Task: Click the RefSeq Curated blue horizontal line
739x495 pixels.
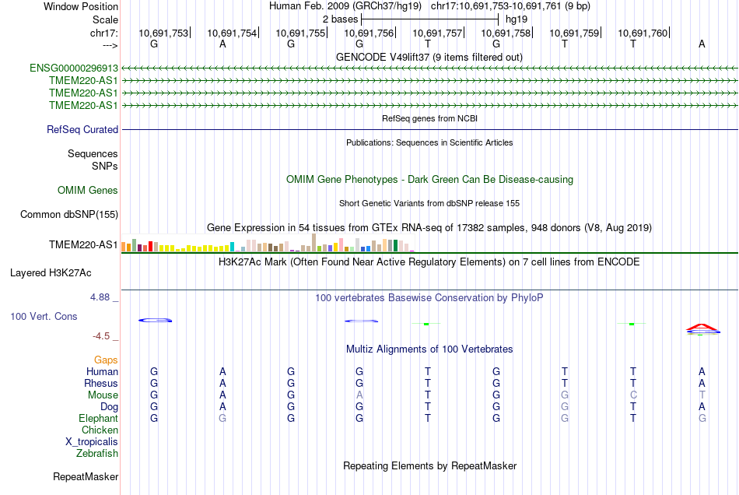Action: coord(429,130)
